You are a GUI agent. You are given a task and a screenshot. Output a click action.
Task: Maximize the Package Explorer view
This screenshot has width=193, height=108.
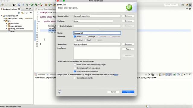click(30, 9)
